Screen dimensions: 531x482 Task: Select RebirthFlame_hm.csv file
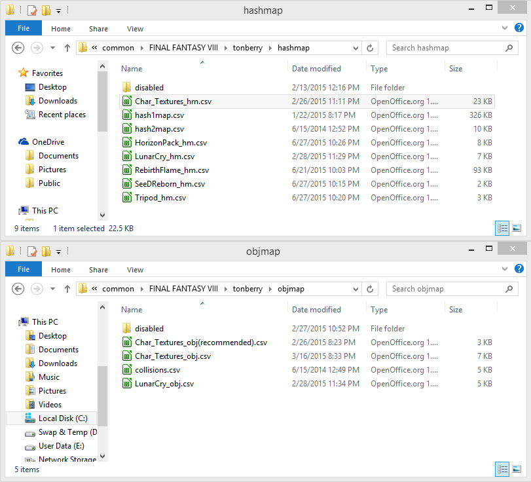coord(307,170)
